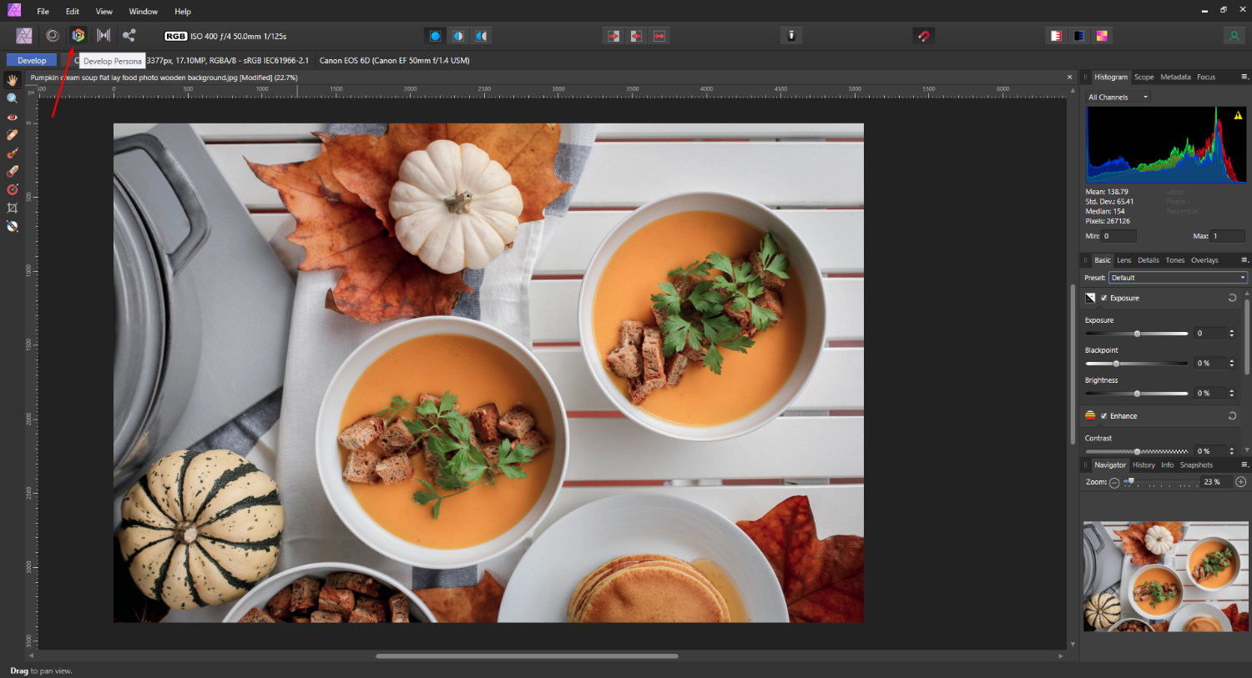Select the Zoom magnifier tool

tap(13, 98)
